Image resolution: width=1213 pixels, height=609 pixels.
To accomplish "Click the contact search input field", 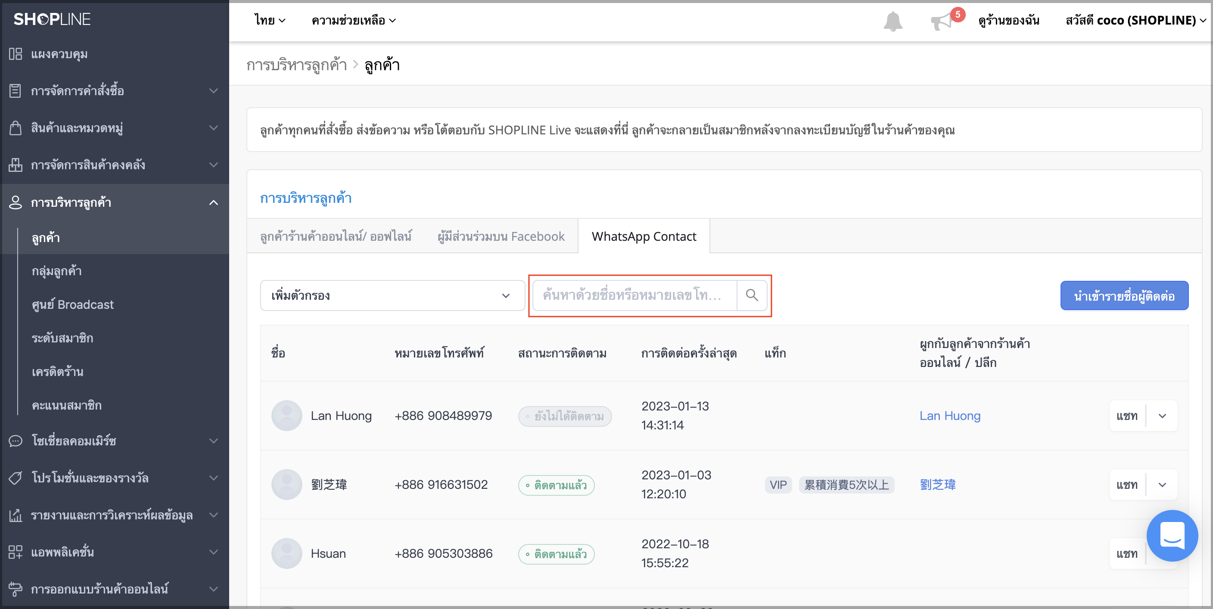I will [634, 295].
